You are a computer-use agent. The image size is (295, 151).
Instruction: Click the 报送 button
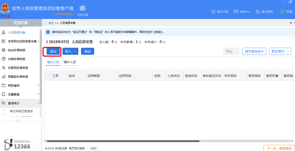[87, 51]
